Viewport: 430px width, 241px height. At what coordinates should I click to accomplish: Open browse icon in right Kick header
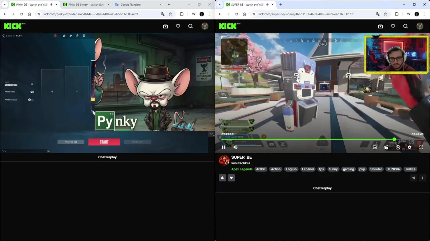pos(380,26)
